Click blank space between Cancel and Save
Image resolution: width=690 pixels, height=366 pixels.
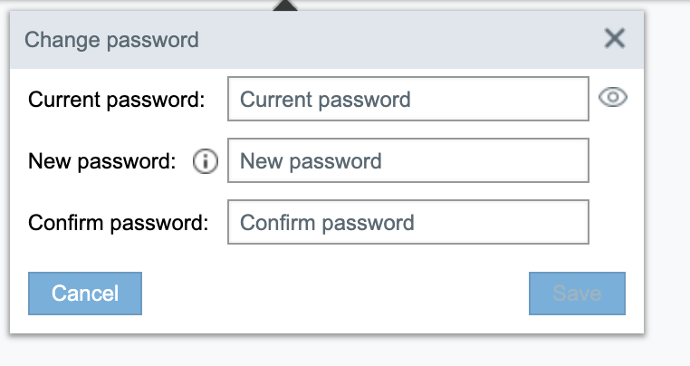point(335,294)
